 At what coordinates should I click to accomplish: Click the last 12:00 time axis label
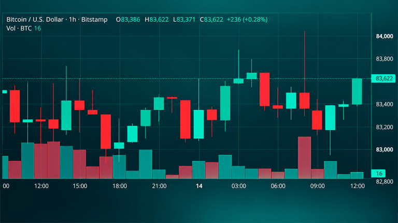coord(358,186)
